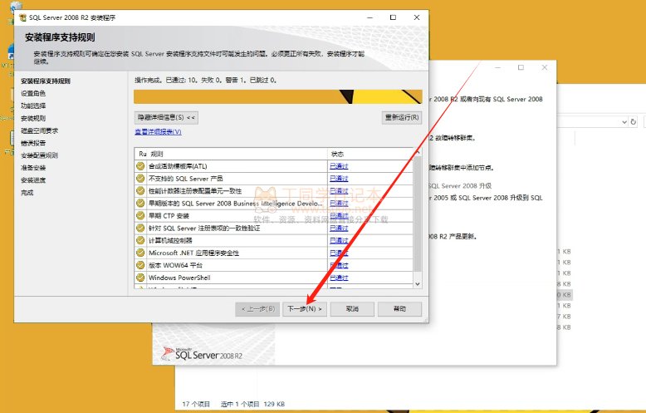The image size is (646, 413).
Task: Click the 操作完成 summary status line
Action: pyautogui.click(x=206, y=80)
